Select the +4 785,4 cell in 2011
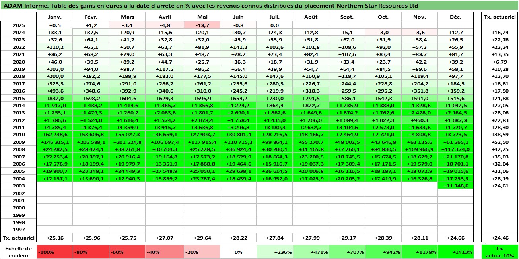This screenshot has width=519, height=259. [55, 127]
